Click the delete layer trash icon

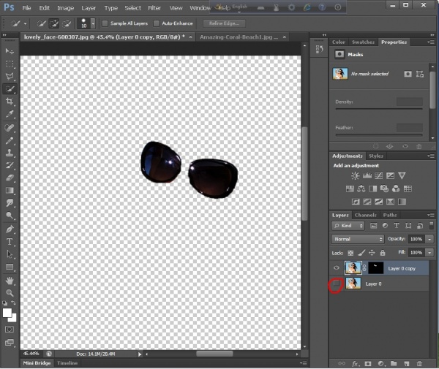coord(419,362)
